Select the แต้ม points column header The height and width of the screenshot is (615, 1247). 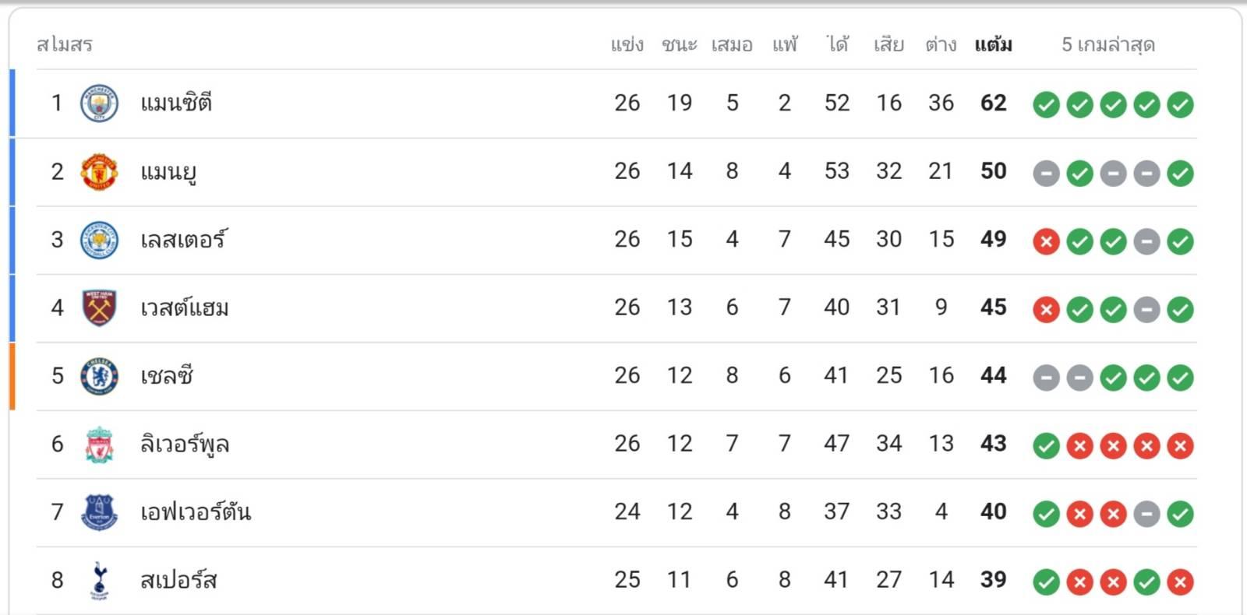point(994,44)
